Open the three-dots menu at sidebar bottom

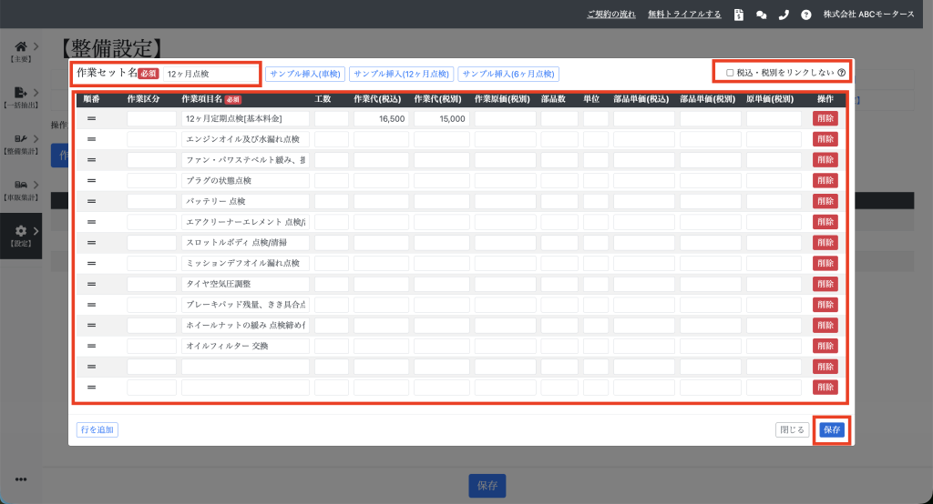point(20,479)
